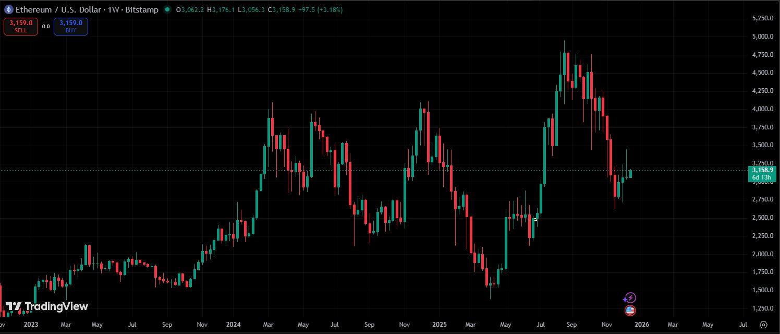
Task: Click the 1,250.0 level on the price axis
Action: click(x=762, y=308)
